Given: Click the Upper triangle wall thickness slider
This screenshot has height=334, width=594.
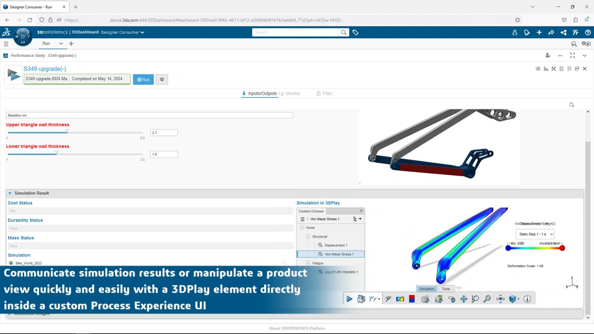Looking at the screenshot, I should (75, 132).
